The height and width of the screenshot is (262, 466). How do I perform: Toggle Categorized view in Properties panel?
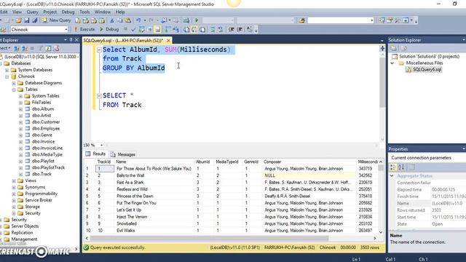click(x=393, y=167)
